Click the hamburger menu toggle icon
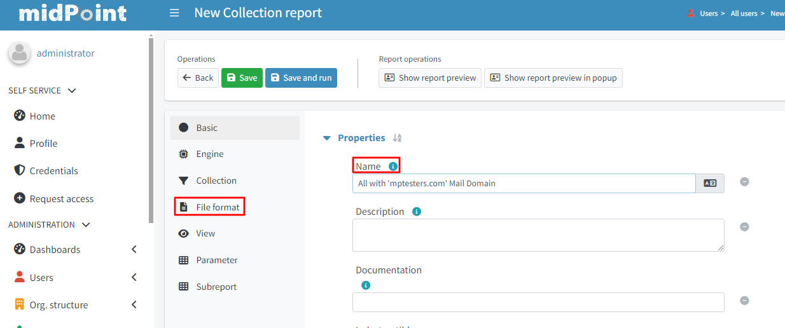The width and height of the screenshot is (785, 328). point(174,13)
